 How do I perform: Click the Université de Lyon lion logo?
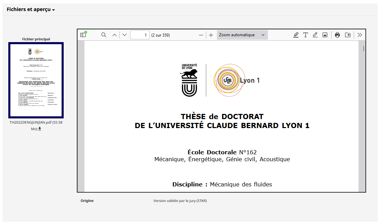(190, 80)
